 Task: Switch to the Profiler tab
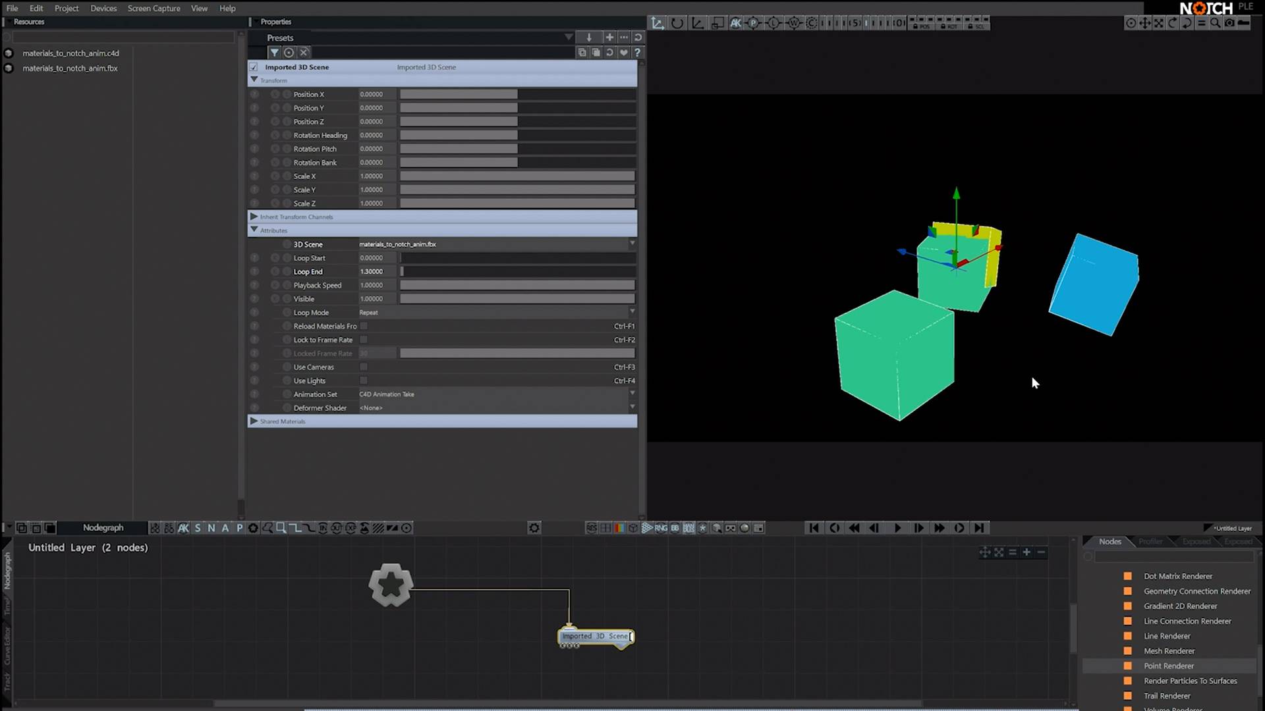(x=1150, y=541)
